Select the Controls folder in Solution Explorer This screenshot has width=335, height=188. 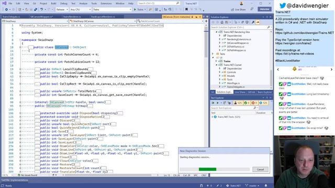coord(231,72)
